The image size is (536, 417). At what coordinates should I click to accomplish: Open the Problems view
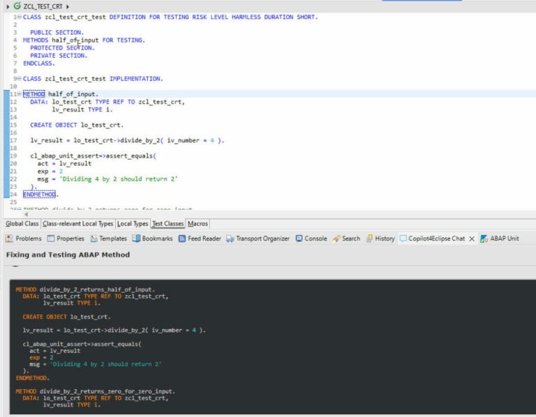pos(29,238)
